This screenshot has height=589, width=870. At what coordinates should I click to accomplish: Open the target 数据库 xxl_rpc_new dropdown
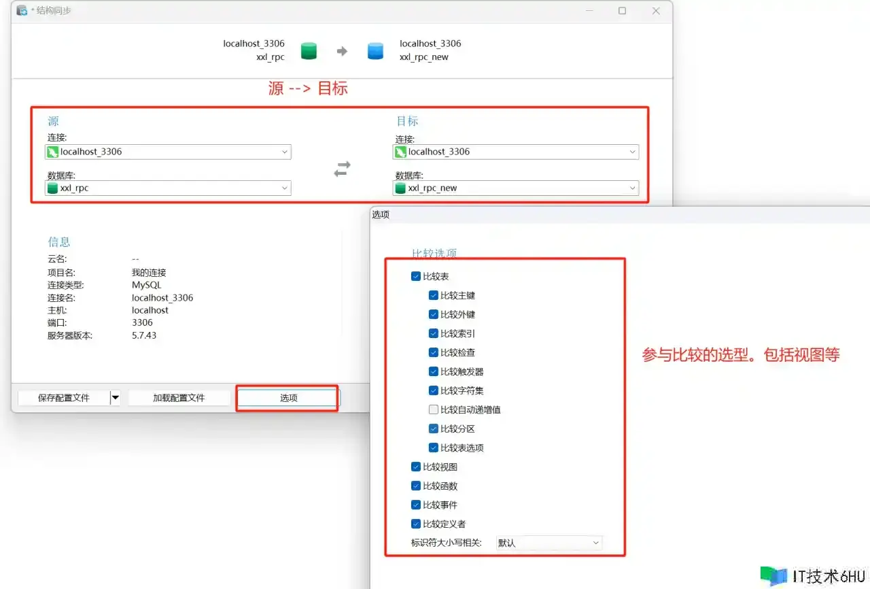pos(632,188)
